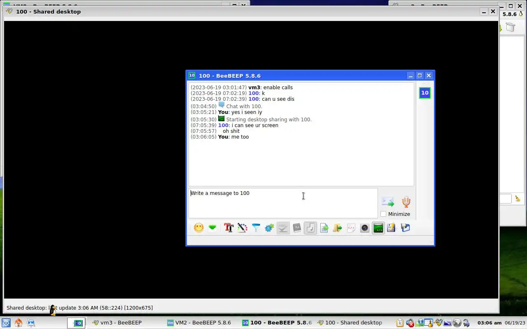The image size is (527, 329).
Task: Toggle the spell checking ABC icon
Action: pyautogui.click(x=283, y=228)
